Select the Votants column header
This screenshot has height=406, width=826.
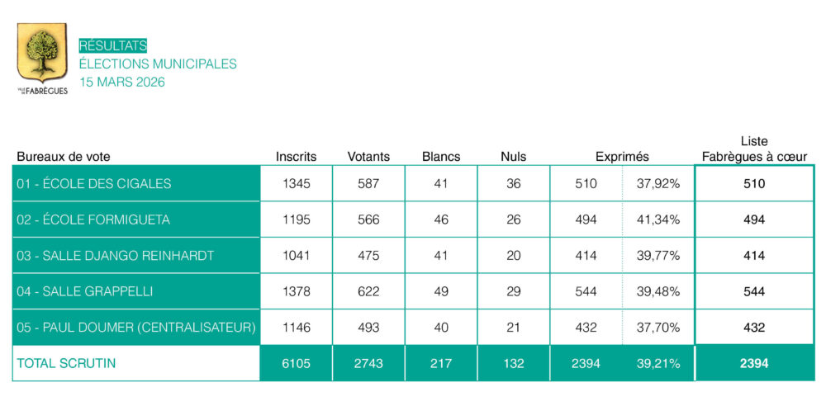[368, 157]
